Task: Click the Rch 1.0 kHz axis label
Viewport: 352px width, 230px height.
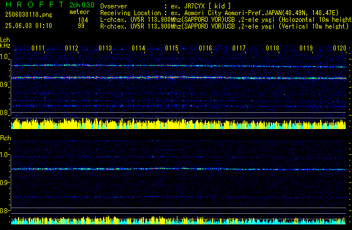Action: [4, 155]
